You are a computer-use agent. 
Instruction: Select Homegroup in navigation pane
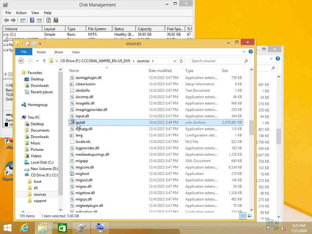coord(37,105)
